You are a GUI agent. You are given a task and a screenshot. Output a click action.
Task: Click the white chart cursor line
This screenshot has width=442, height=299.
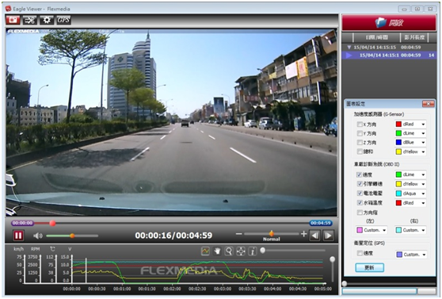pyautogui.click(x=86, y=270)
